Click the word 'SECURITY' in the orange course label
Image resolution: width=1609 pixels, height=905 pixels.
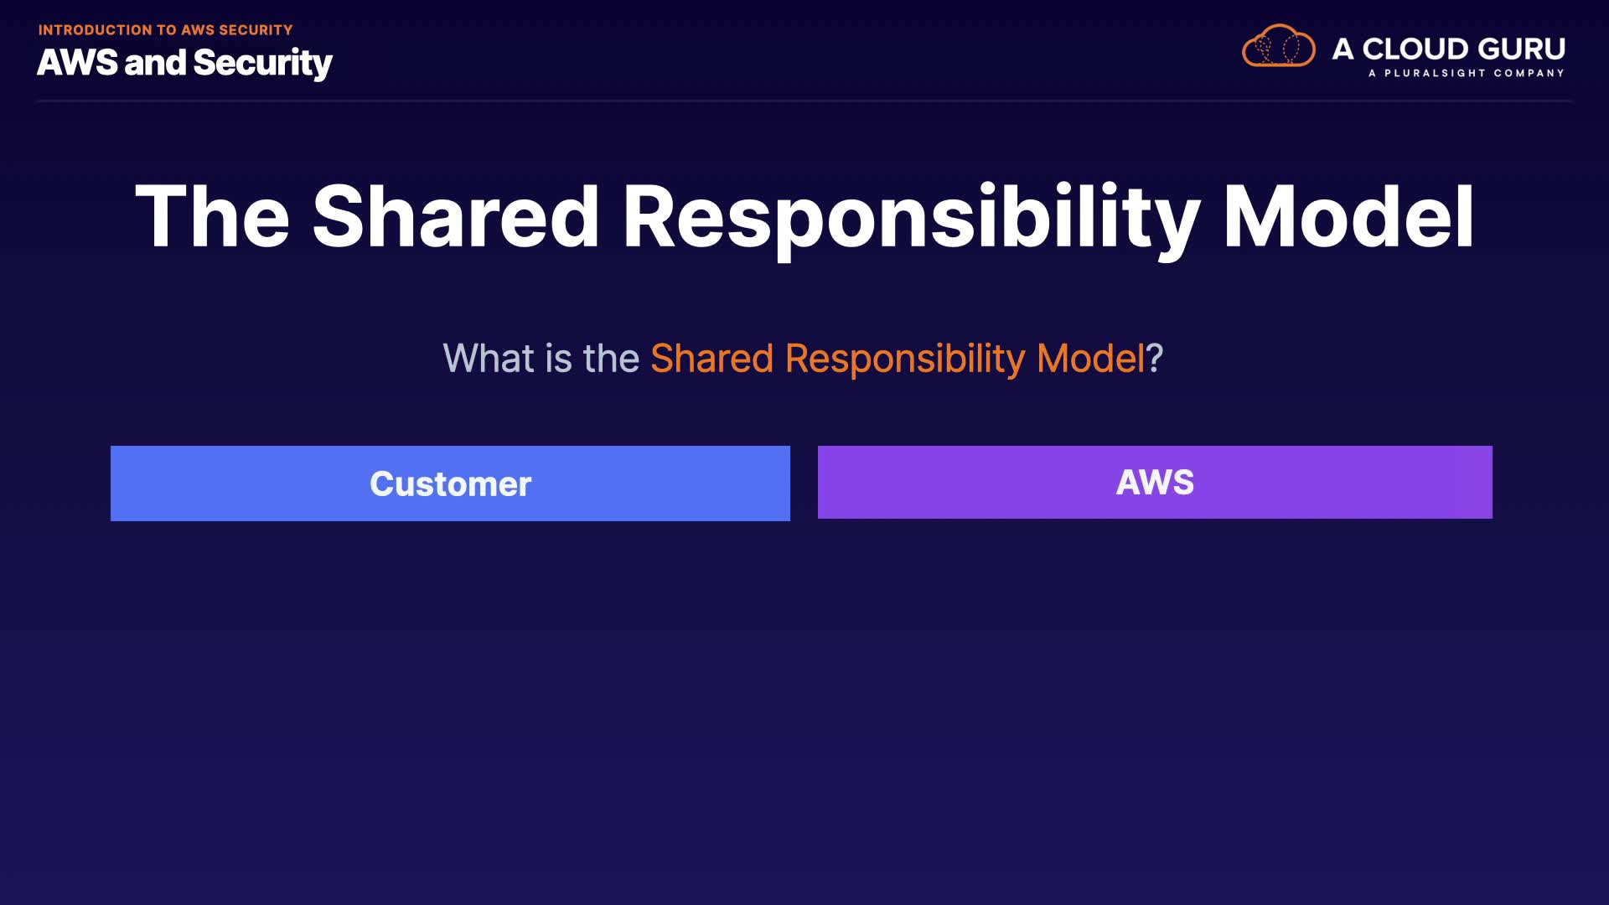pos(256,30)
